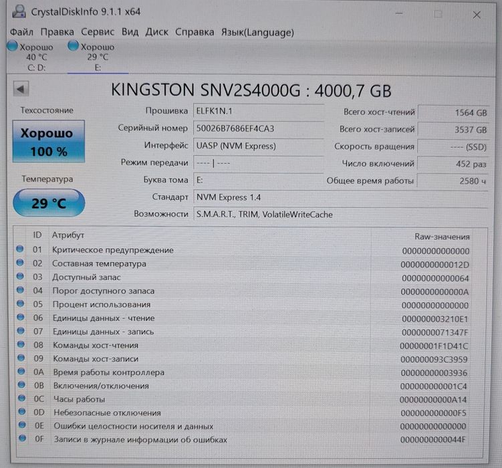Click raw value 000000000012D

(x=434, y=265)
